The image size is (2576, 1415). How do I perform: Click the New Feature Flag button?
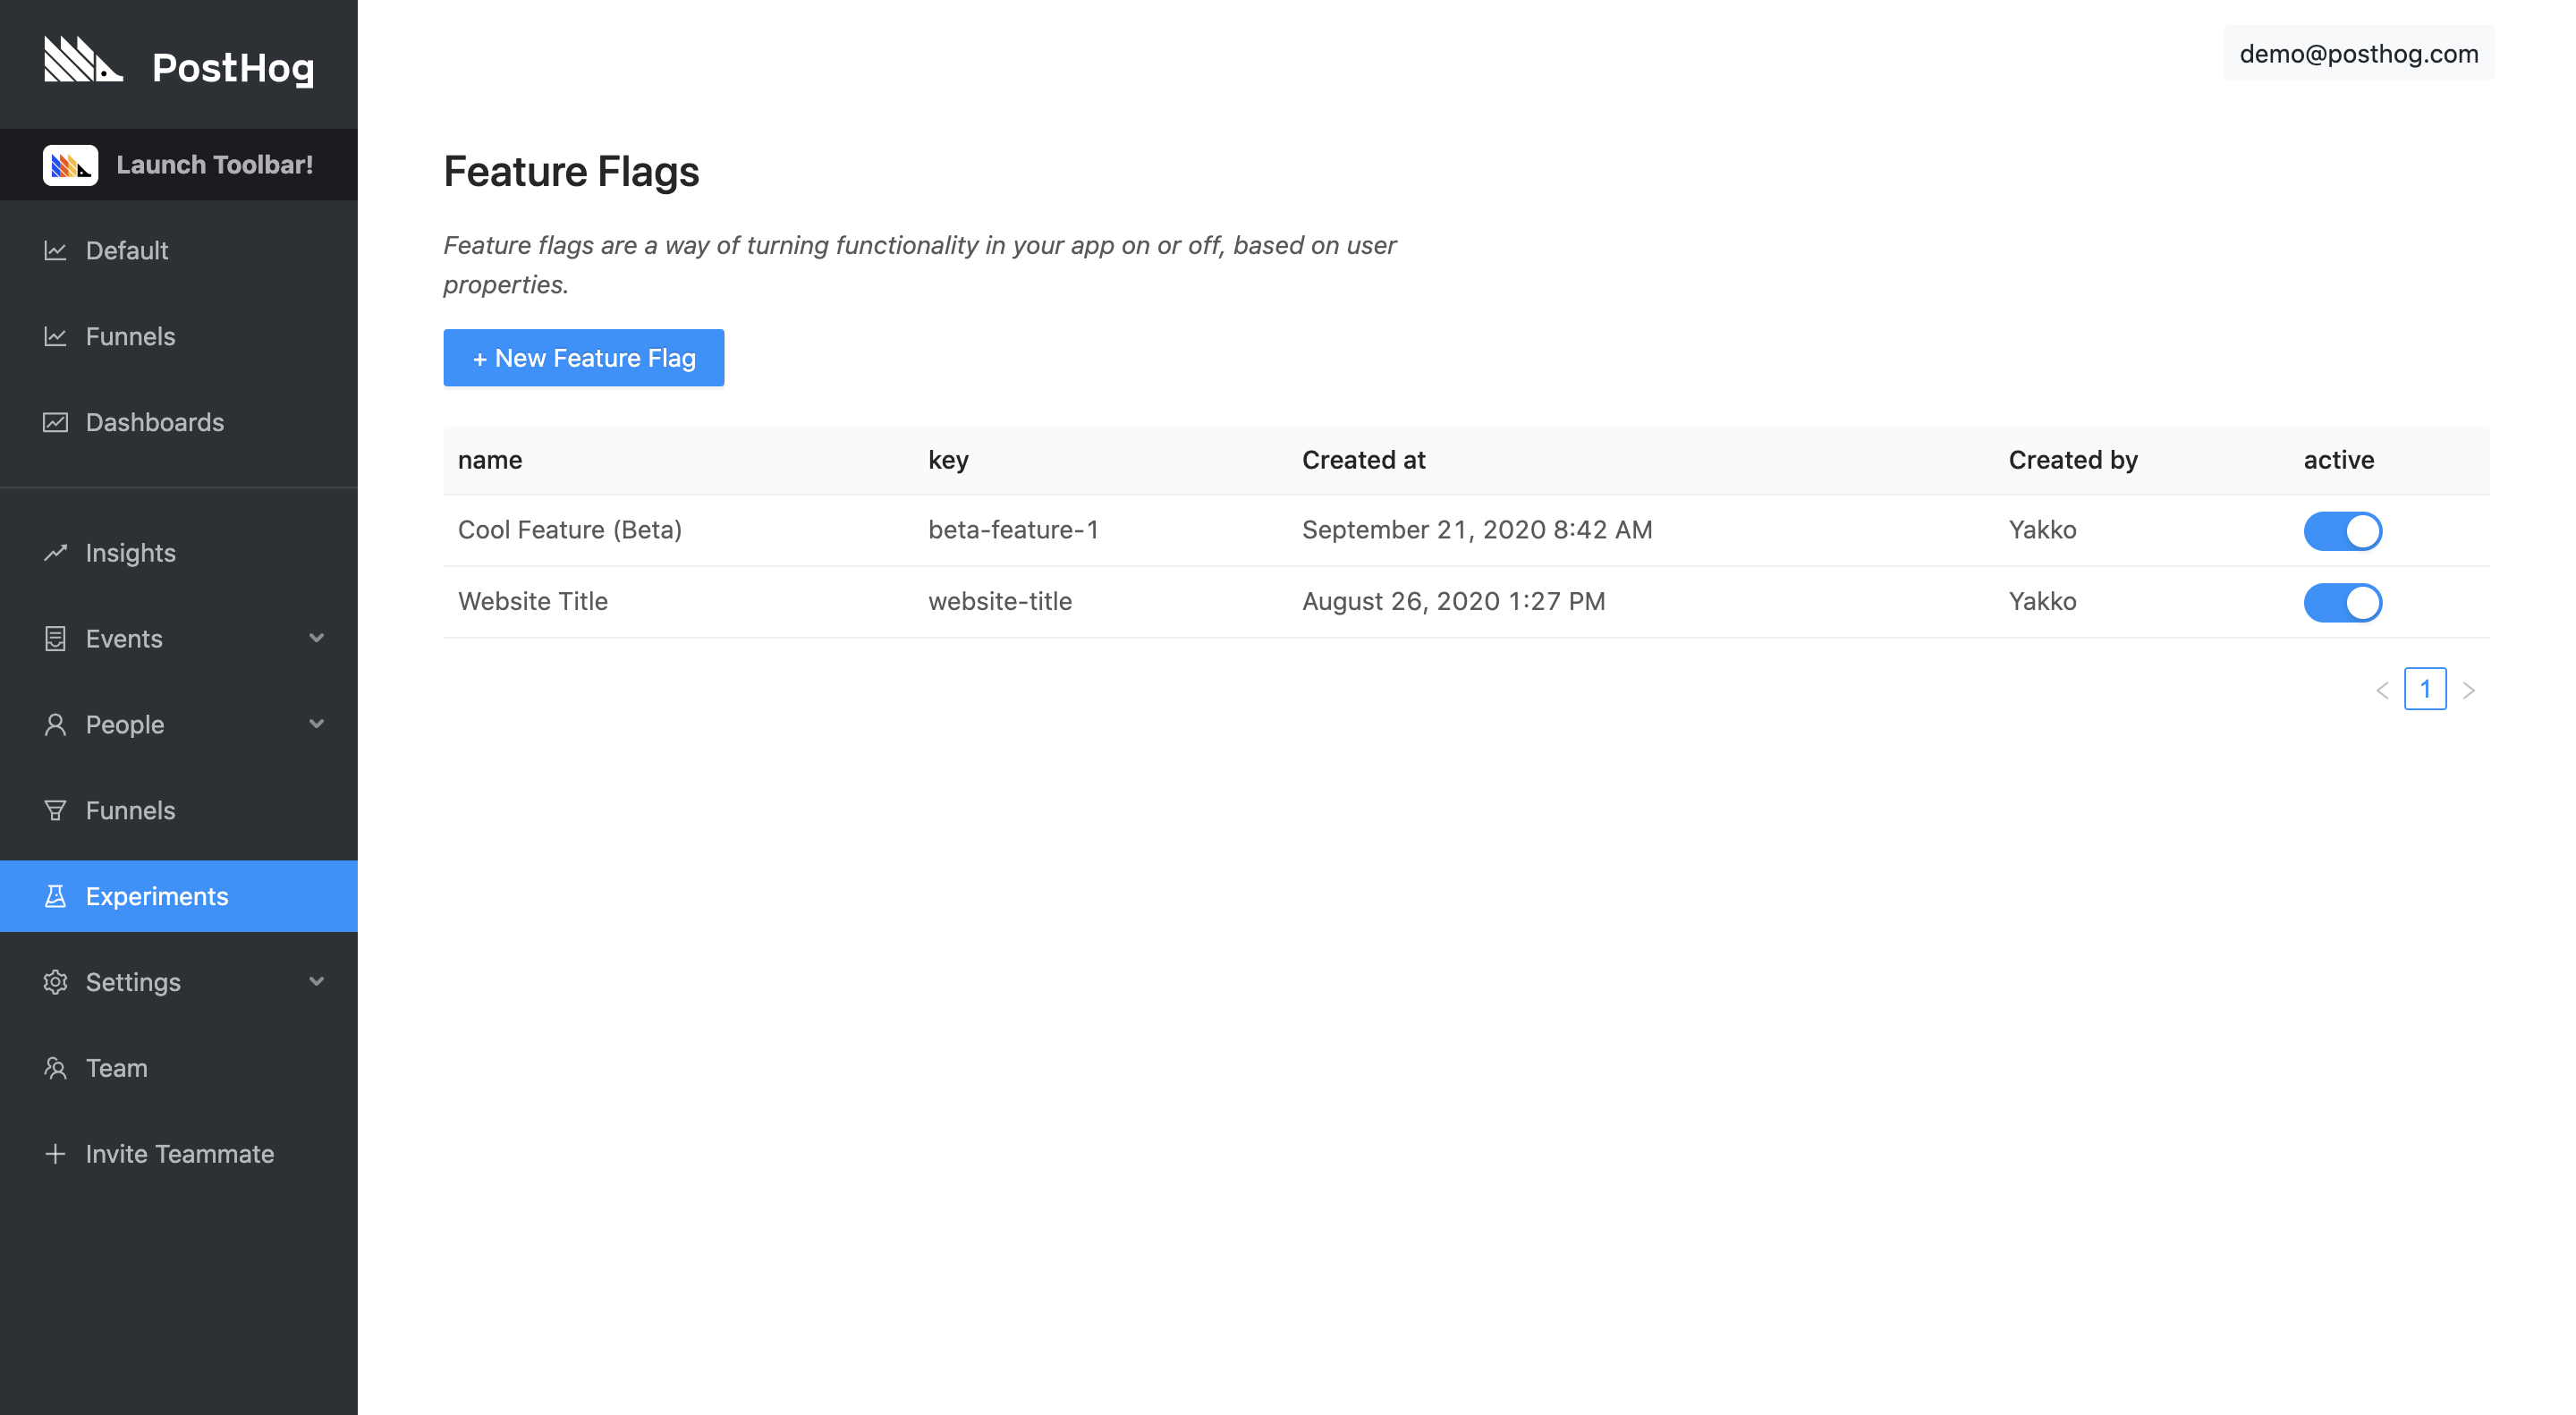coord(583,357)
